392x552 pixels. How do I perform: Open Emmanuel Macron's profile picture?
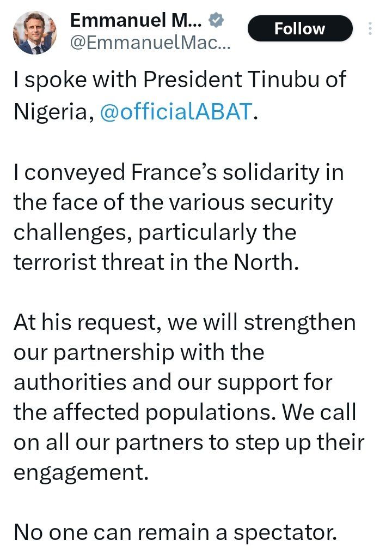pyautogui.click(x=35, y=32)
